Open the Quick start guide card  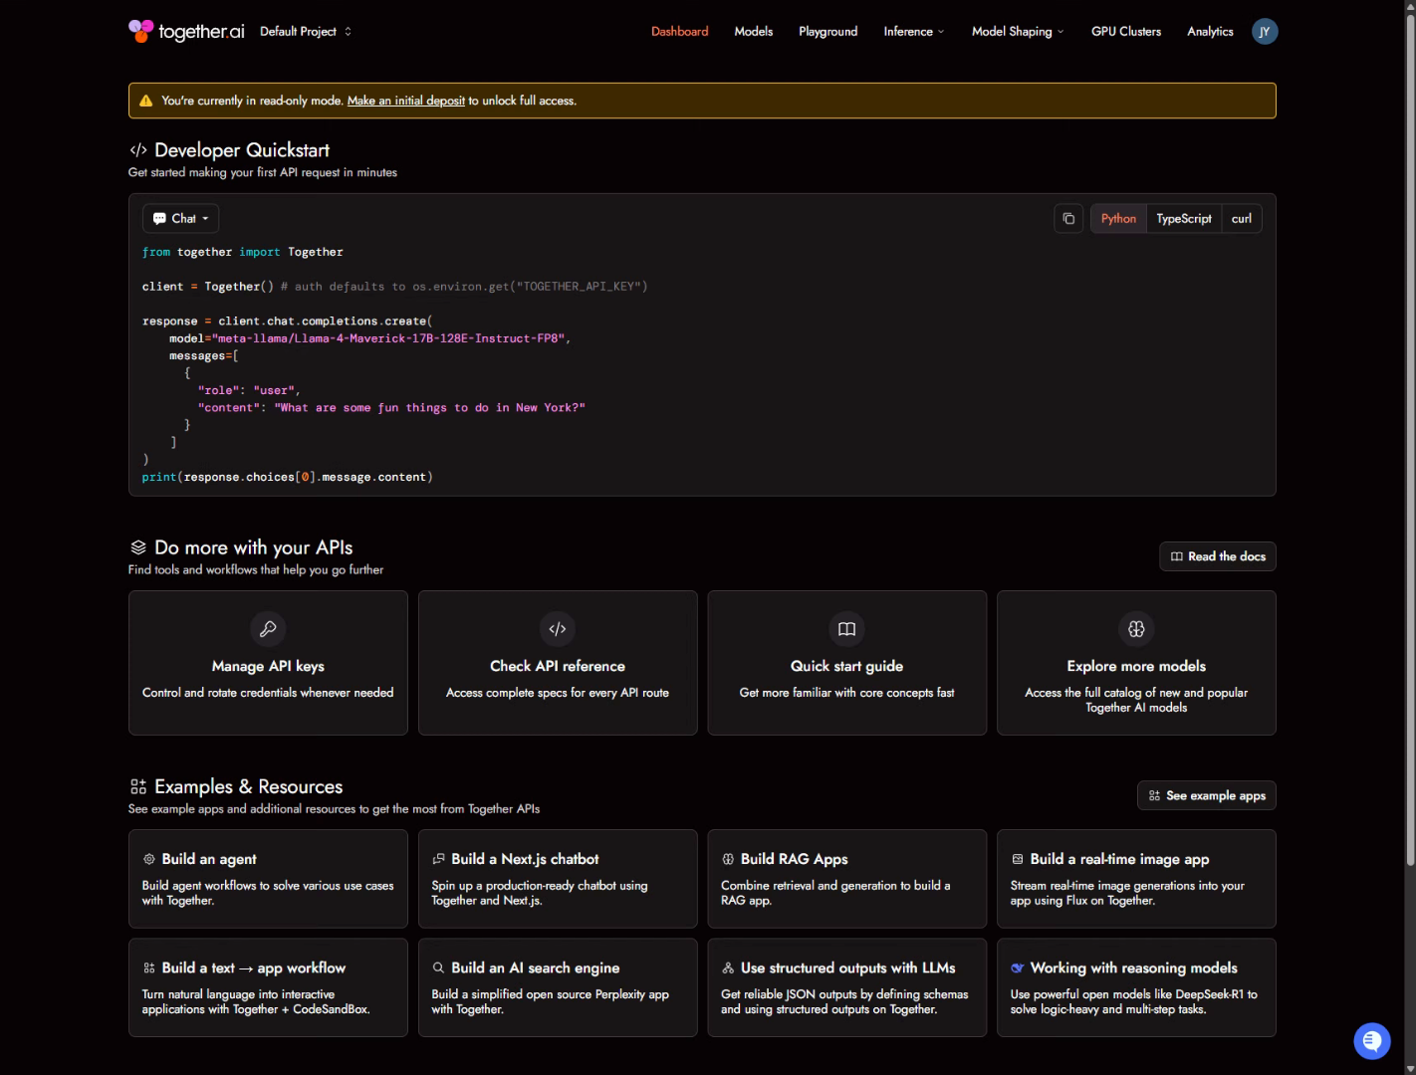[x=847, y=663]
